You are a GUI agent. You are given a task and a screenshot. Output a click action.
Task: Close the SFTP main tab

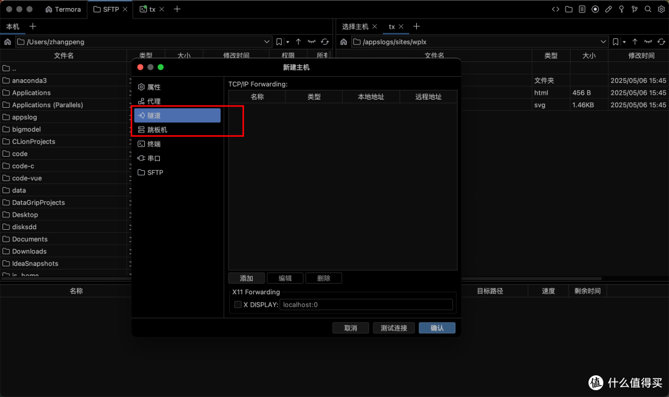[125, 9]
